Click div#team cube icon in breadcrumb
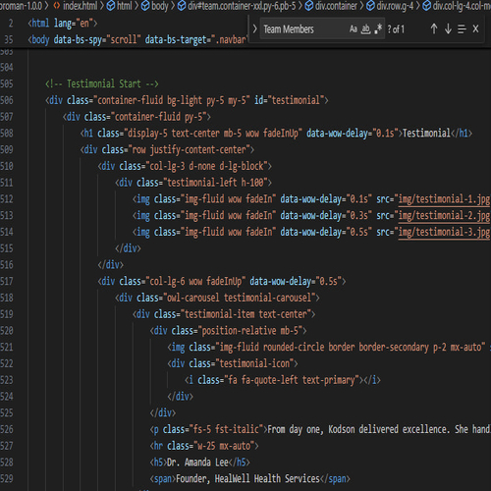The image size is (491, 491). 182,6
